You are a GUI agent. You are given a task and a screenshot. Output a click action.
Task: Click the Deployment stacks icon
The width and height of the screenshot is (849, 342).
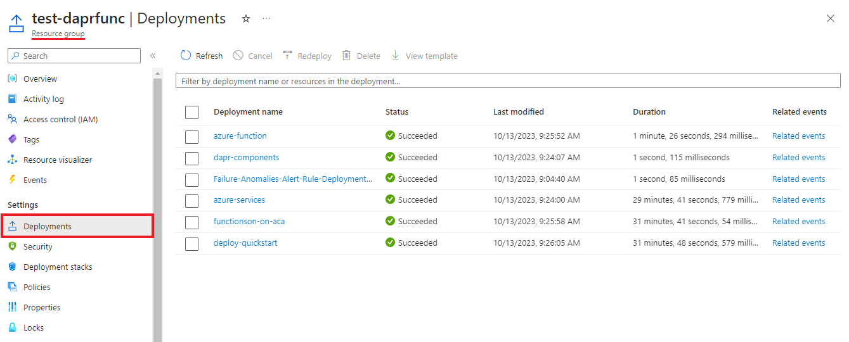click(12, 267)
